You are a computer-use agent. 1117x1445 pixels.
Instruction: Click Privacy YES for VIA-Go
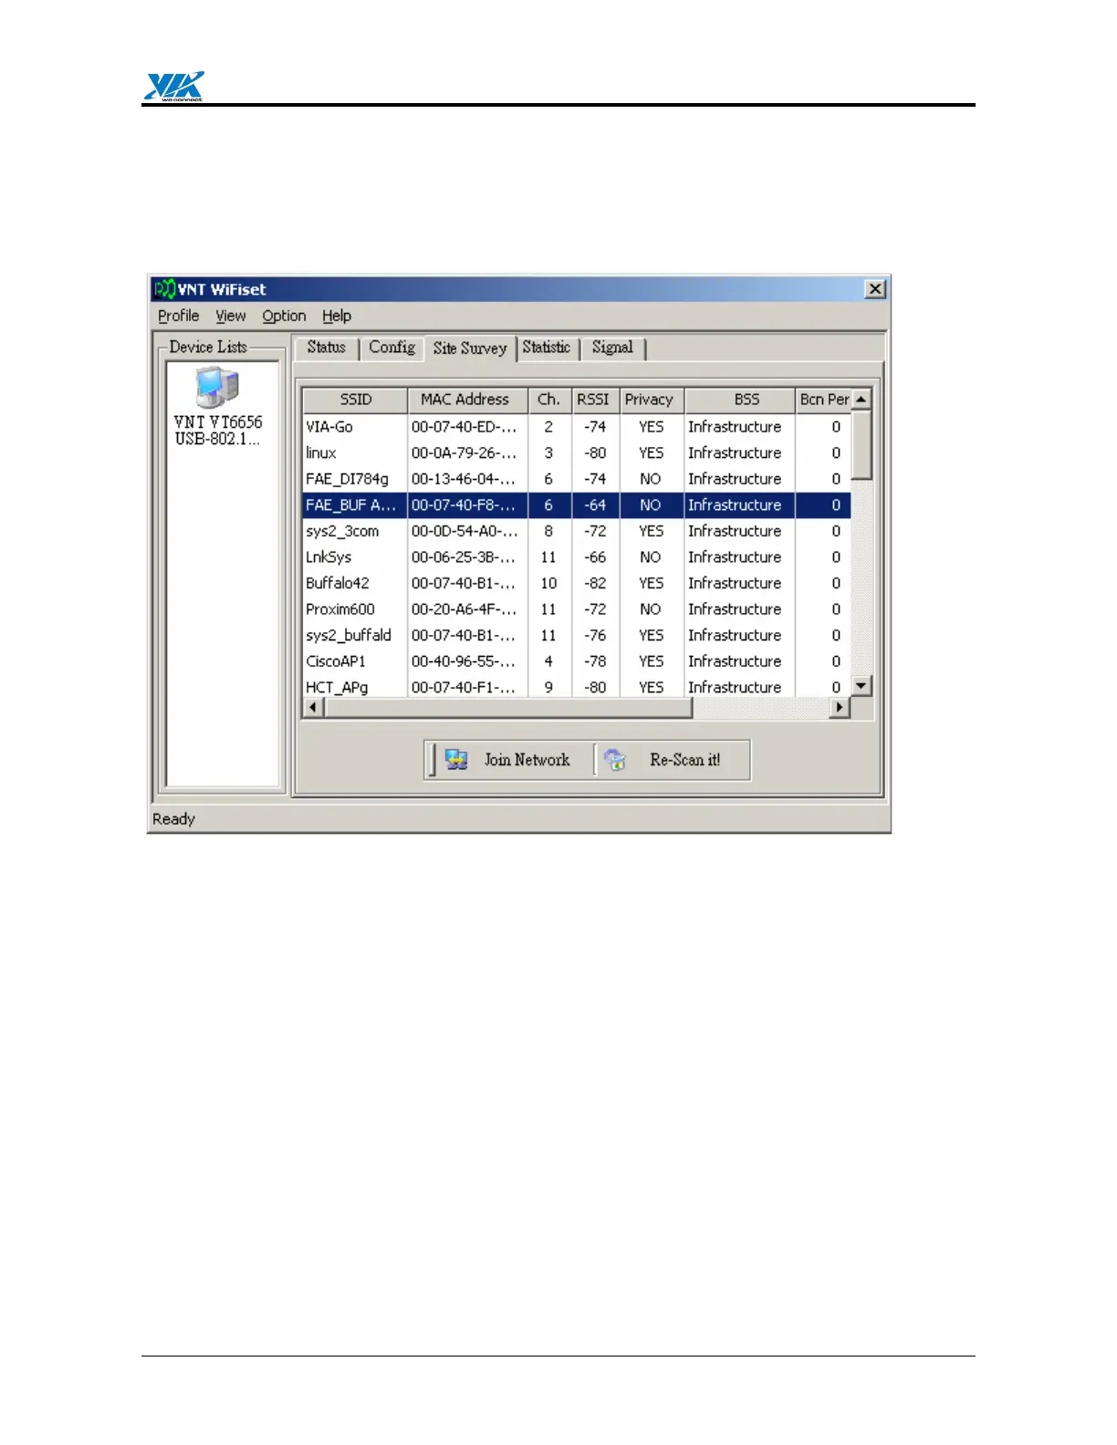point(652,427)
